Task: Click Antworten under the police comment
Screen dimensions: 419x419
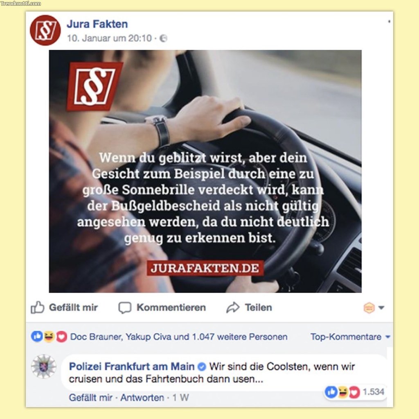Action: (142, 398)
